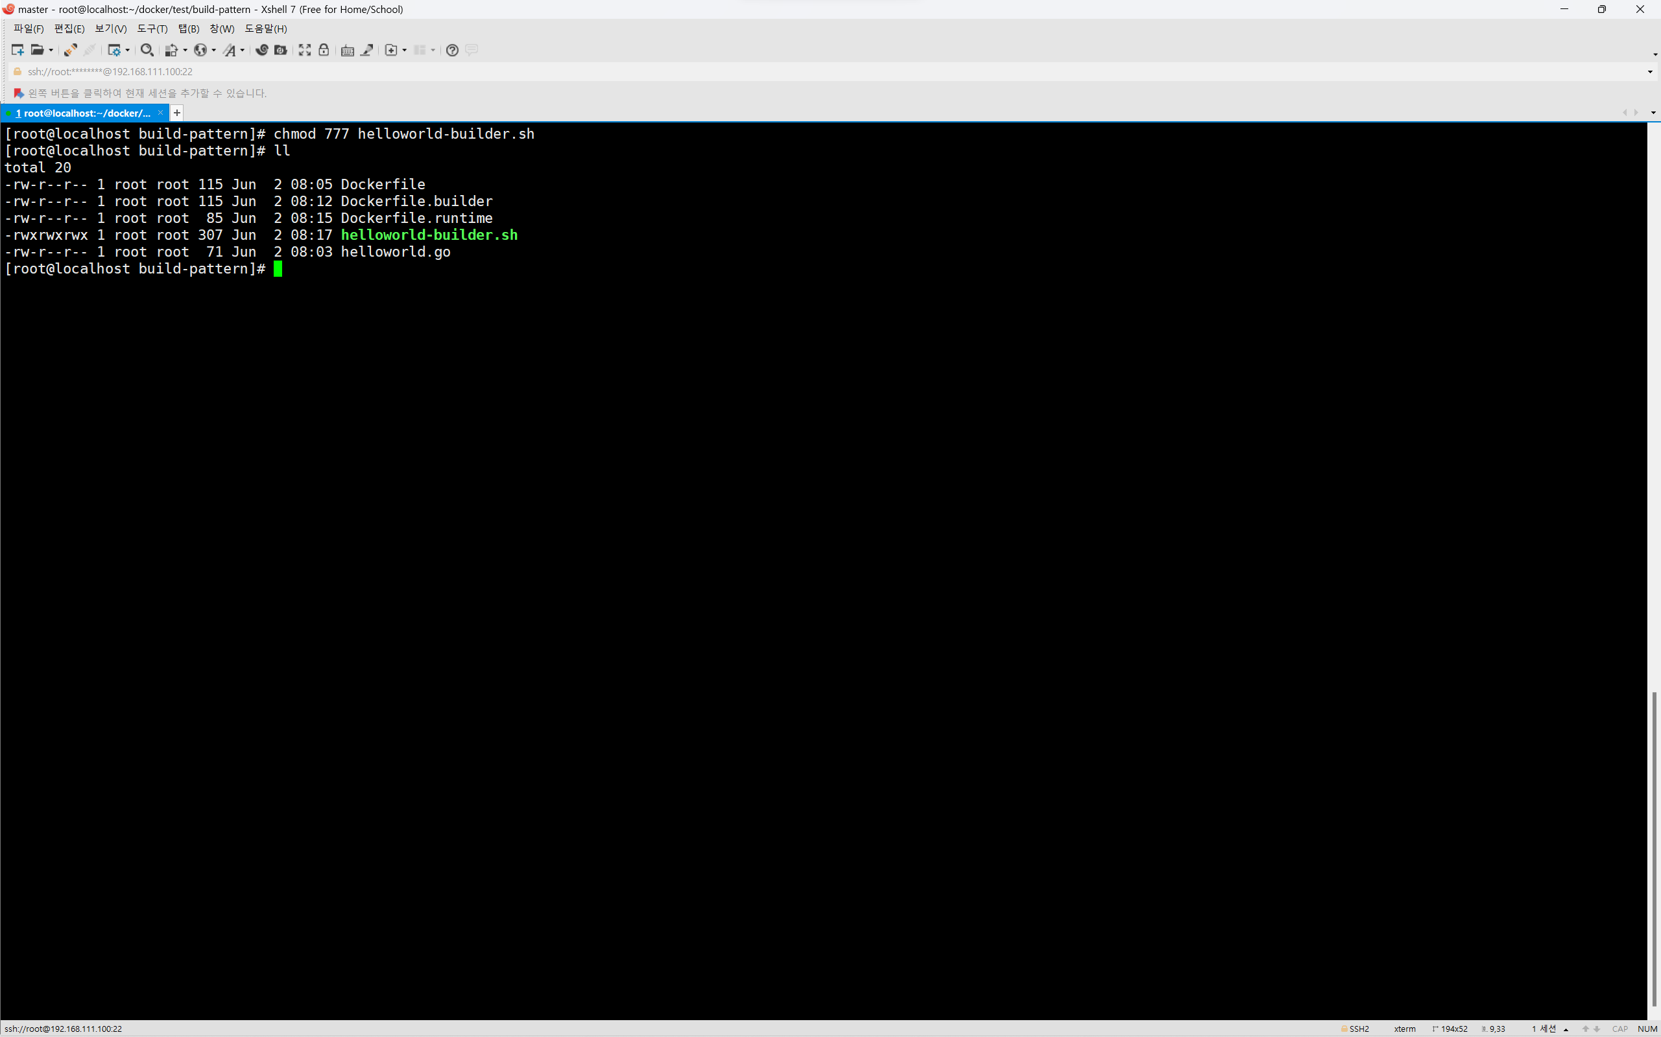Launch Xftp file transfer icon
The image size is (1661, 1037).
pos(281,50)
